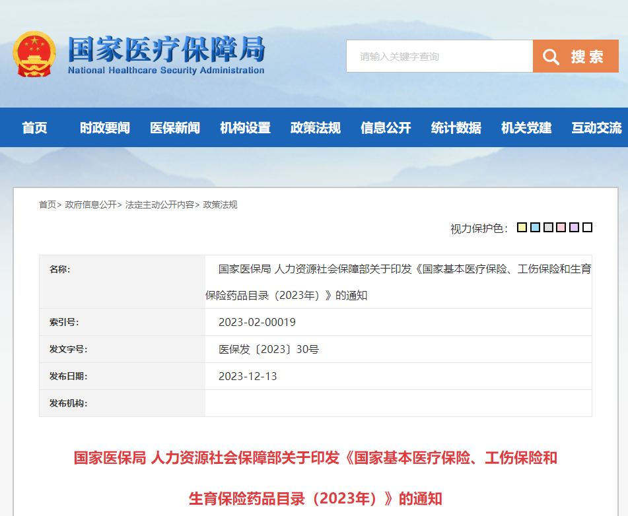Viewport: 628px width, 516px height.
Task: Go to 法定主动公开内容 breadcrumb link
Action: (x=159, y=205)
